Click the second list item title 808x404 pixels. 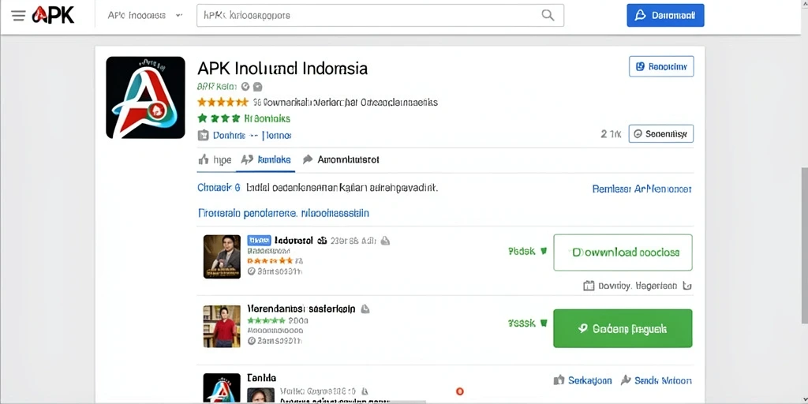pyautogui.click(x=301, y=309)
